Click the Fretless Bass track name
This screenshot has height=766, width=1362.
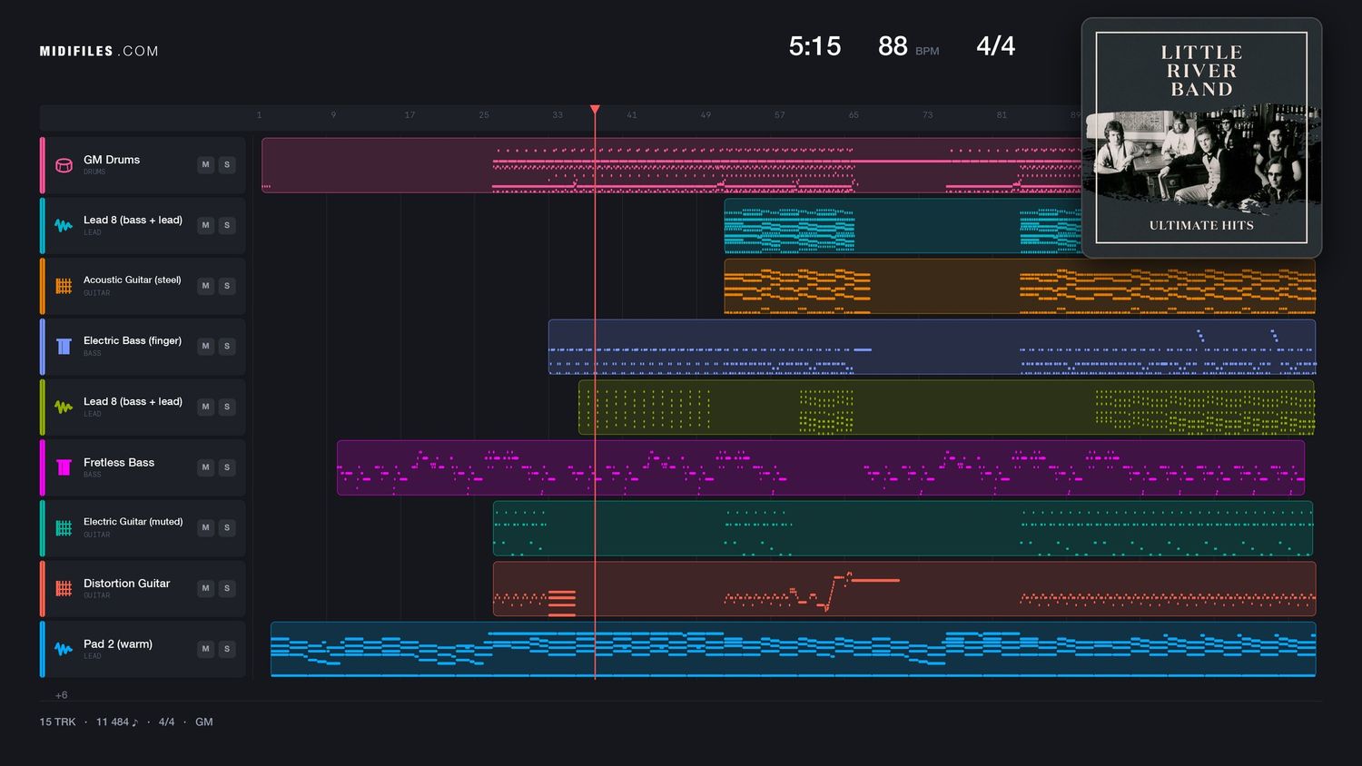pos(119,462)
